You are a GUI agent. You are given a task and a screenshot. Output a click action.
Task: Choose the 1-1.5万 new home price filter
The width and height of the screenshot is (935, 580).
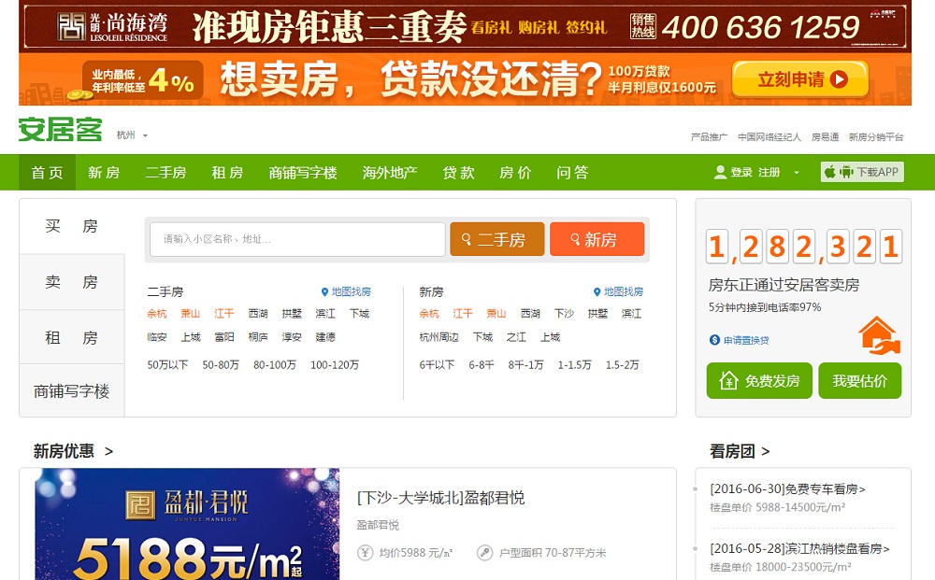pyautogui.click(x=574, y=365)
